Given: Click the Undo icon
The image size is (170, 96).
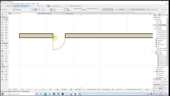Looking at the screenshot, I should 2,6.
